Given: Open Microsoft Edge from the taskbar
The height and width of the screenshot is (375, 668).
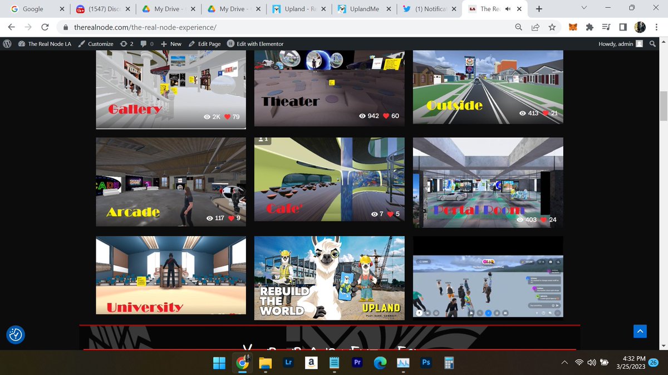Looking at the screenshot, I should [380, 363].
